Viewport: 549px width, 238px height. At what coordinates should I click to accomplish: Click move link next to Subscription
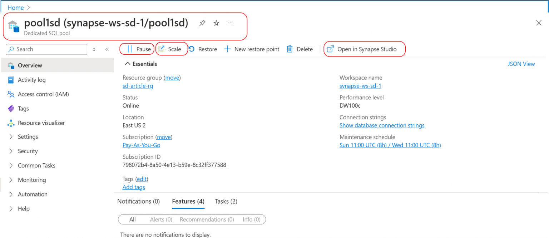pyautogui.click(x=164, y=137)
